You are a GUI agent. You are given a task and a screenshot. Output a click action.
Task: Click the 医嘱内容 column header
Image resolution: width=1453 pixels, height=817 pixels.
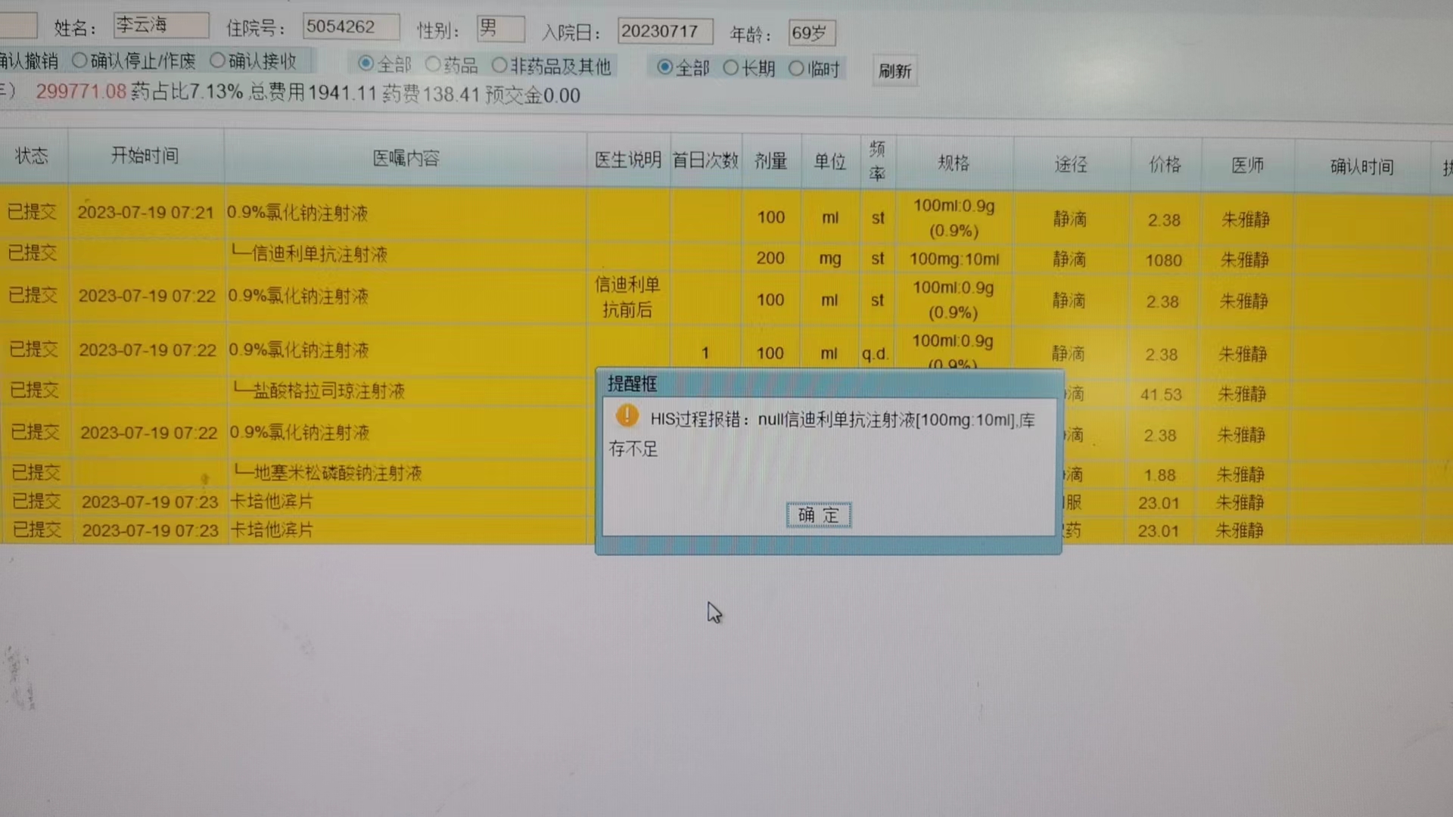click(x=405, y=158)
